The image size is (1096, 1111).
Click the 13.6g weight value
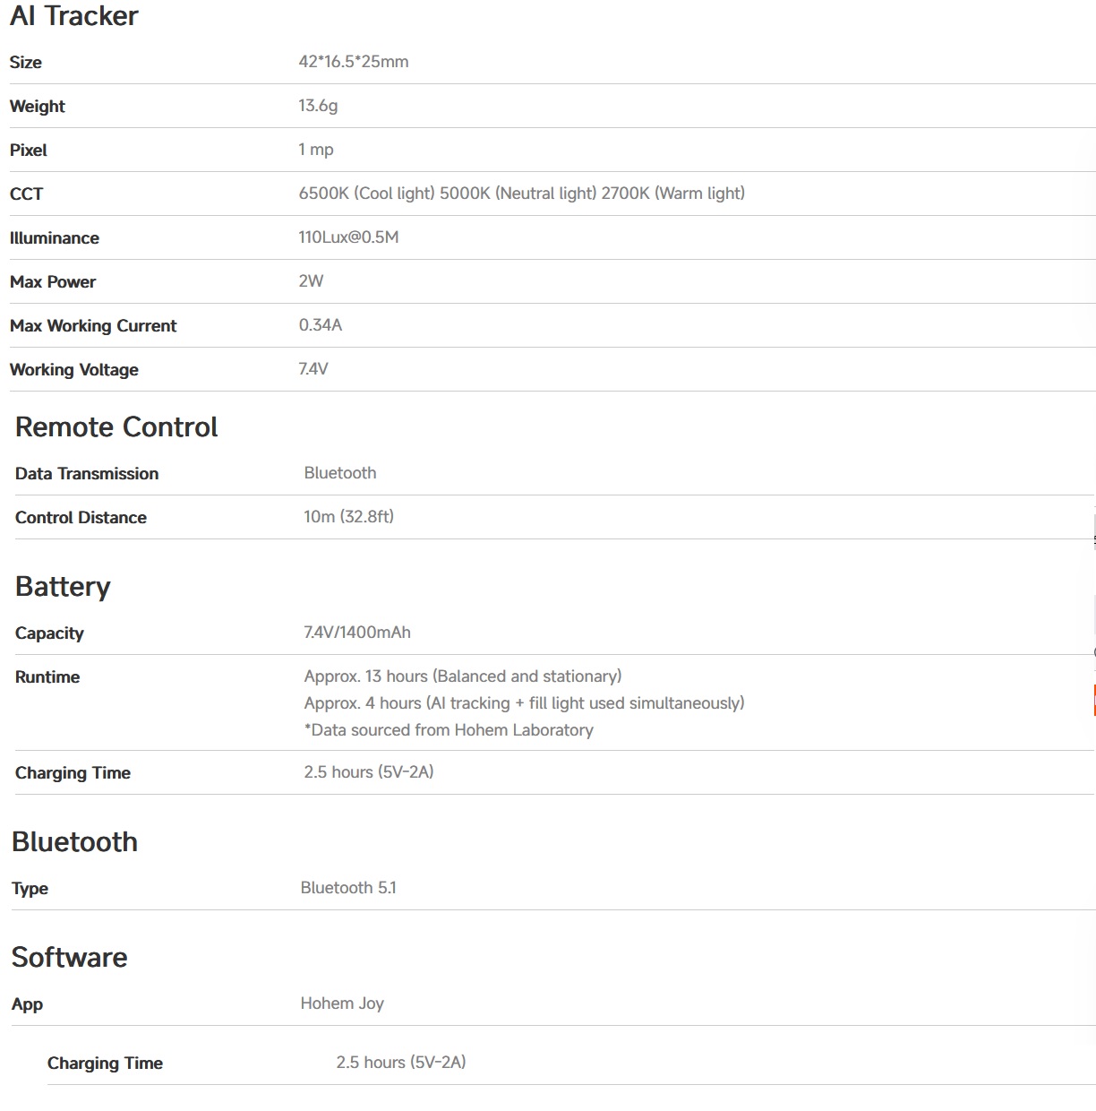[318, 106]
